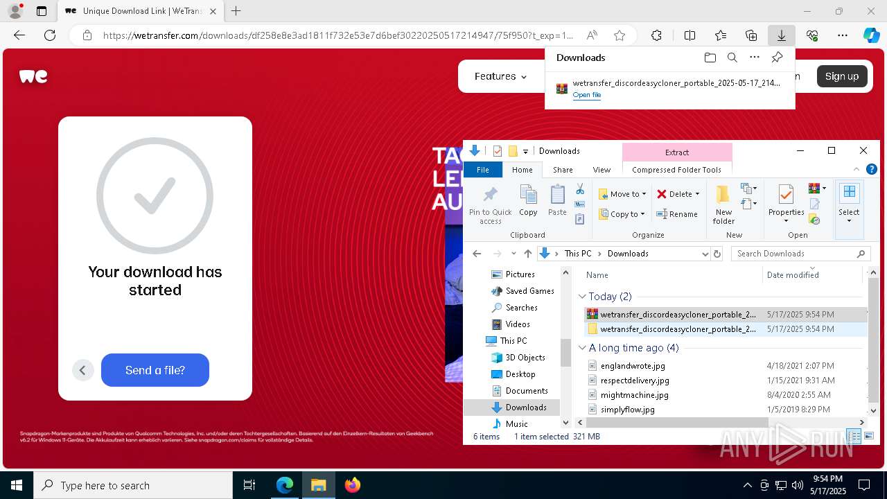Open Edge Copilot icon

pyautogui.click(x=871, y=35)
